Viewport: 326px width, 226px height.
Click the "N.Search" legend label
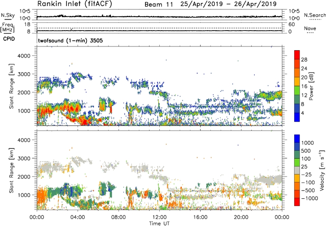pyautogui.click(x=315, y=15)
